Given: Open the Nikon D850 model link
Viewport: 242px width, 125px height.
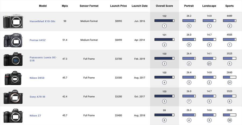Looking at the screenshot, I should click(37, 78).
